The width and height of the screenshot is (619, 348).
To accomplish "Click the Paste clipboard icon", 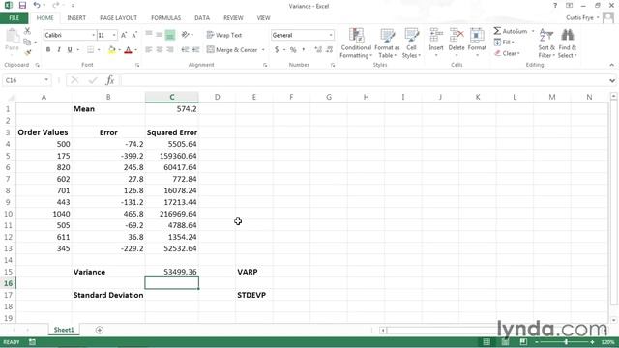I will pyautogui.click(x=13, y=36).
